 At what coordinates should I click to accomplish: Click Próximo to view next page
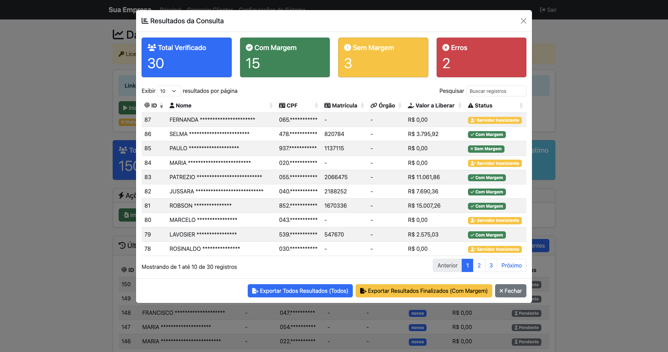click(x=511, y=265)
